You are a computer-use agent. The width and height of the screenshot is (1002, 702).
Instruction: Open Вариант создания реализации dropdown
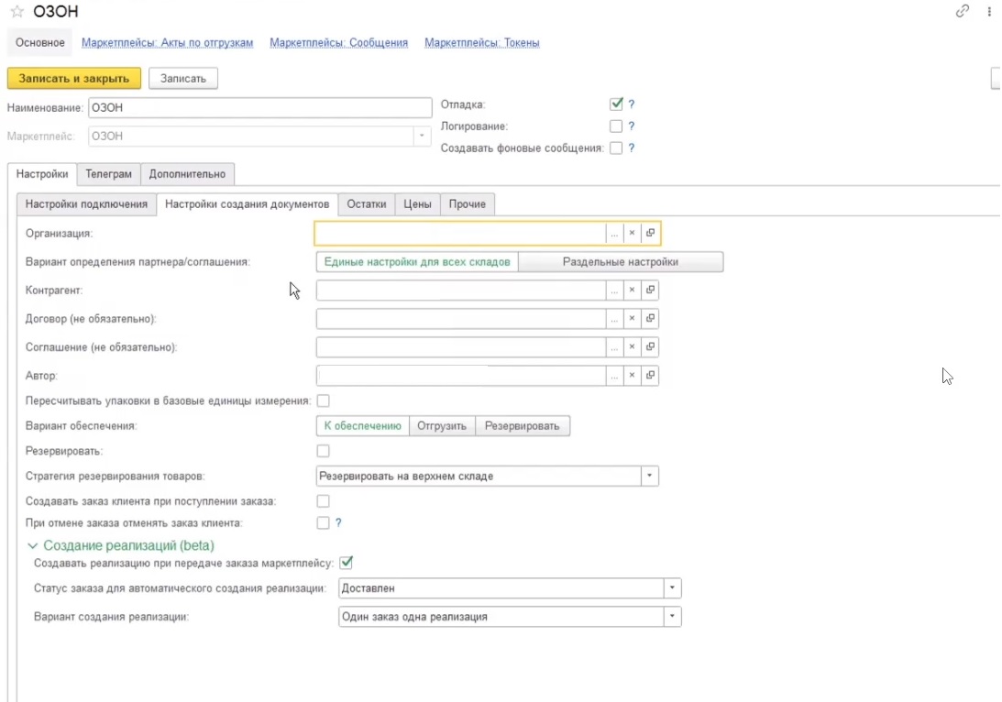[672, 617]
